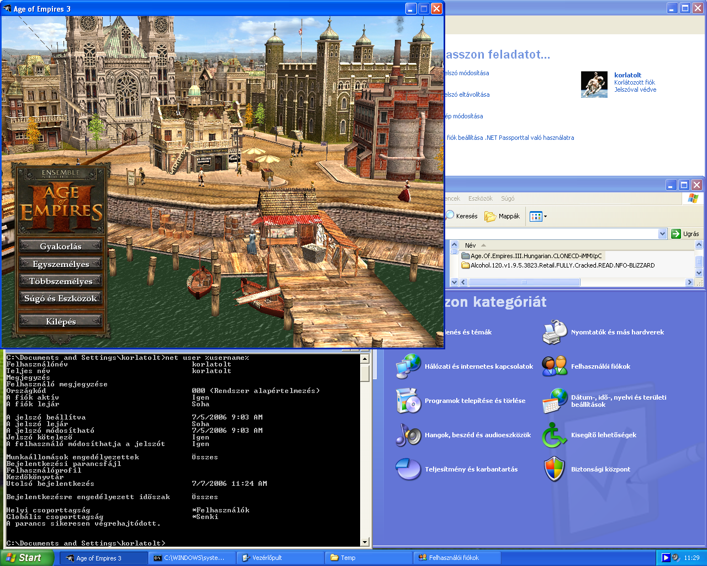Click the Explorer address bar field
This screenshot has width=707, height=566.
(x=551, y=234)
